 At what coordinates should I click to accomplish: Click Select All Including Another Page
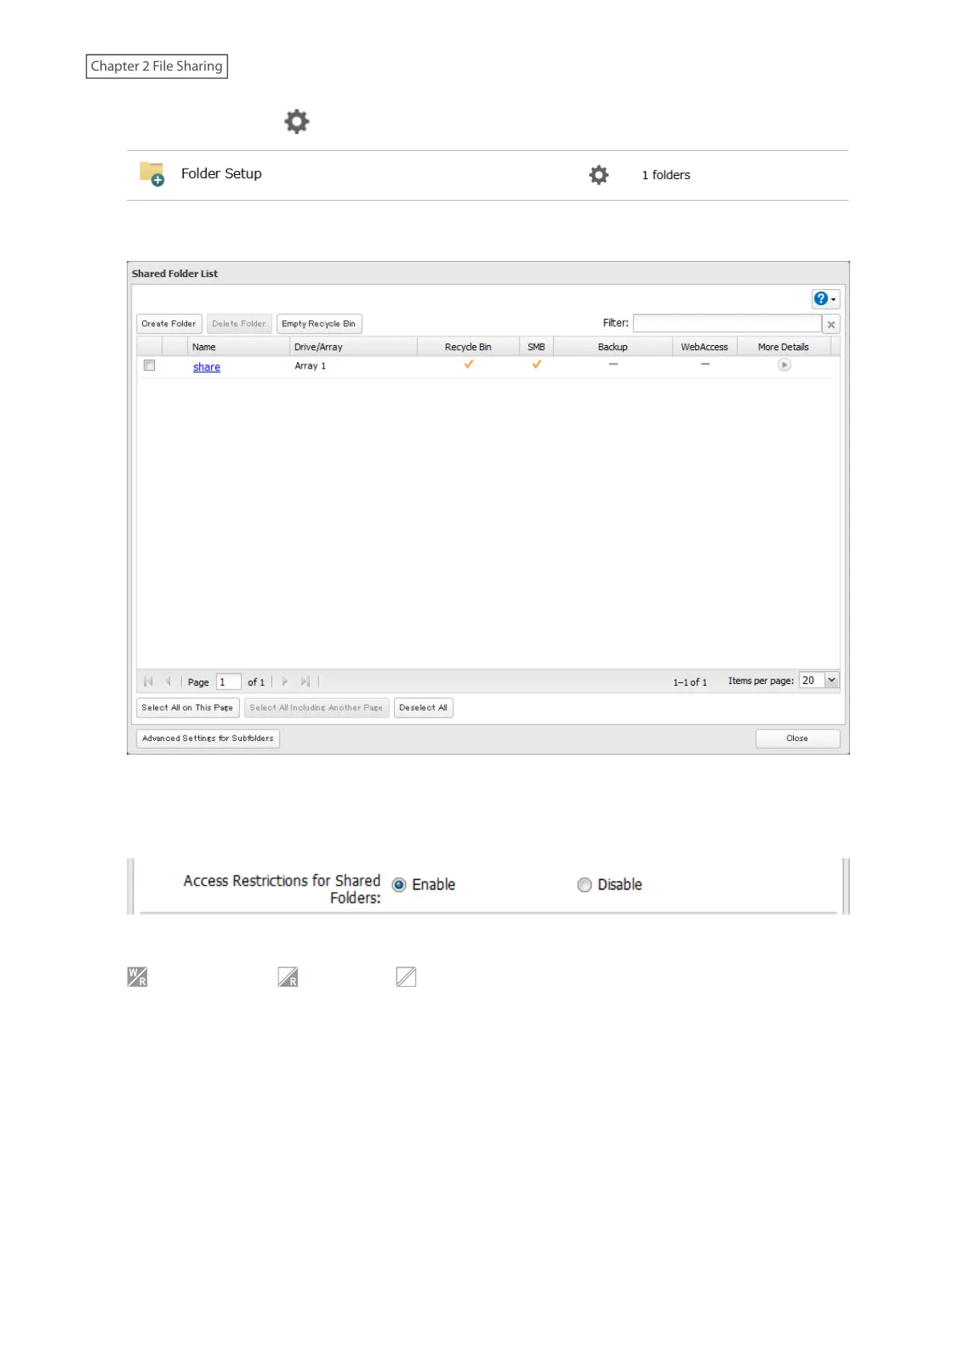316,707
